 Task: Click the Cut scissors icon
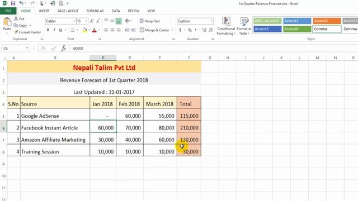click(16, 18)
